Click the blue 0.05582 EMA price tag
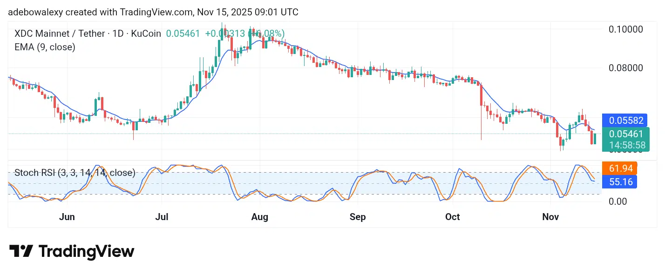The height and width of the screenshot is (275, 665). tap(625, 121)
